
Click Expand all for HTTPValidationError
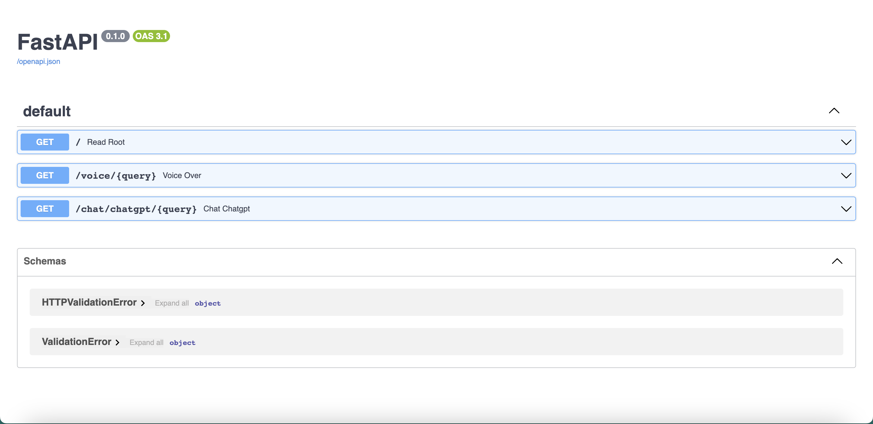[x=172, y=303]
